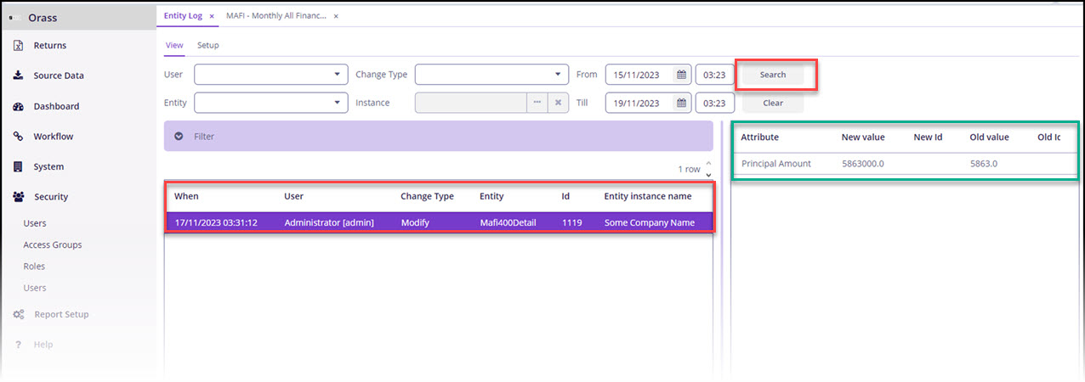
Task: Open the Workflow menu item
Action: (54, 137)
